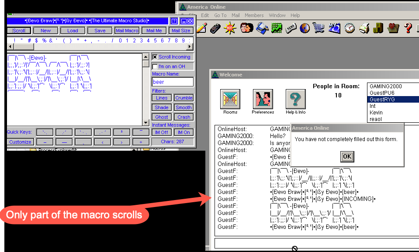Apply the Lines filter

[x=162, y=98]
